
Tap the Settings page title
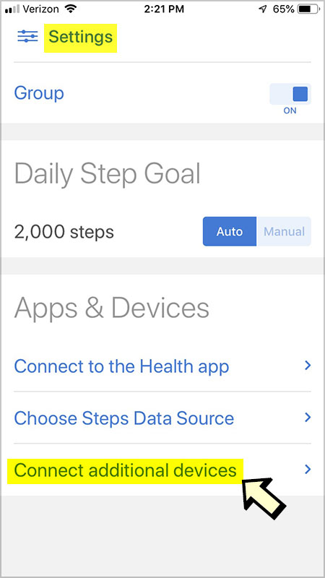[81, 38]
